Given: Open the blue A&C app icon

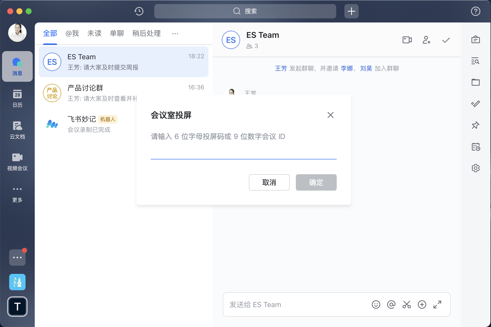Looking at the screenshot, I should (17, 282).
